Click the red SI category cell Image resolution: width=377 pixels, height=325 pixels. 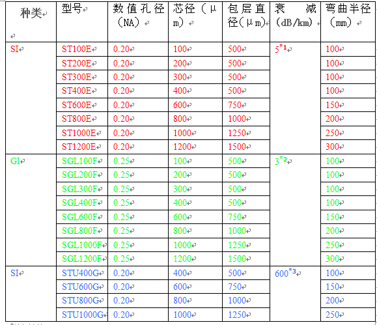31,98
